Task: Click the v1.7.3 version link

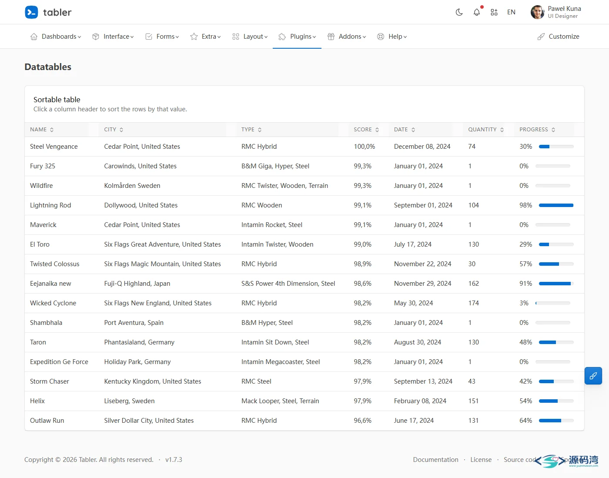Action: (174, 460)
